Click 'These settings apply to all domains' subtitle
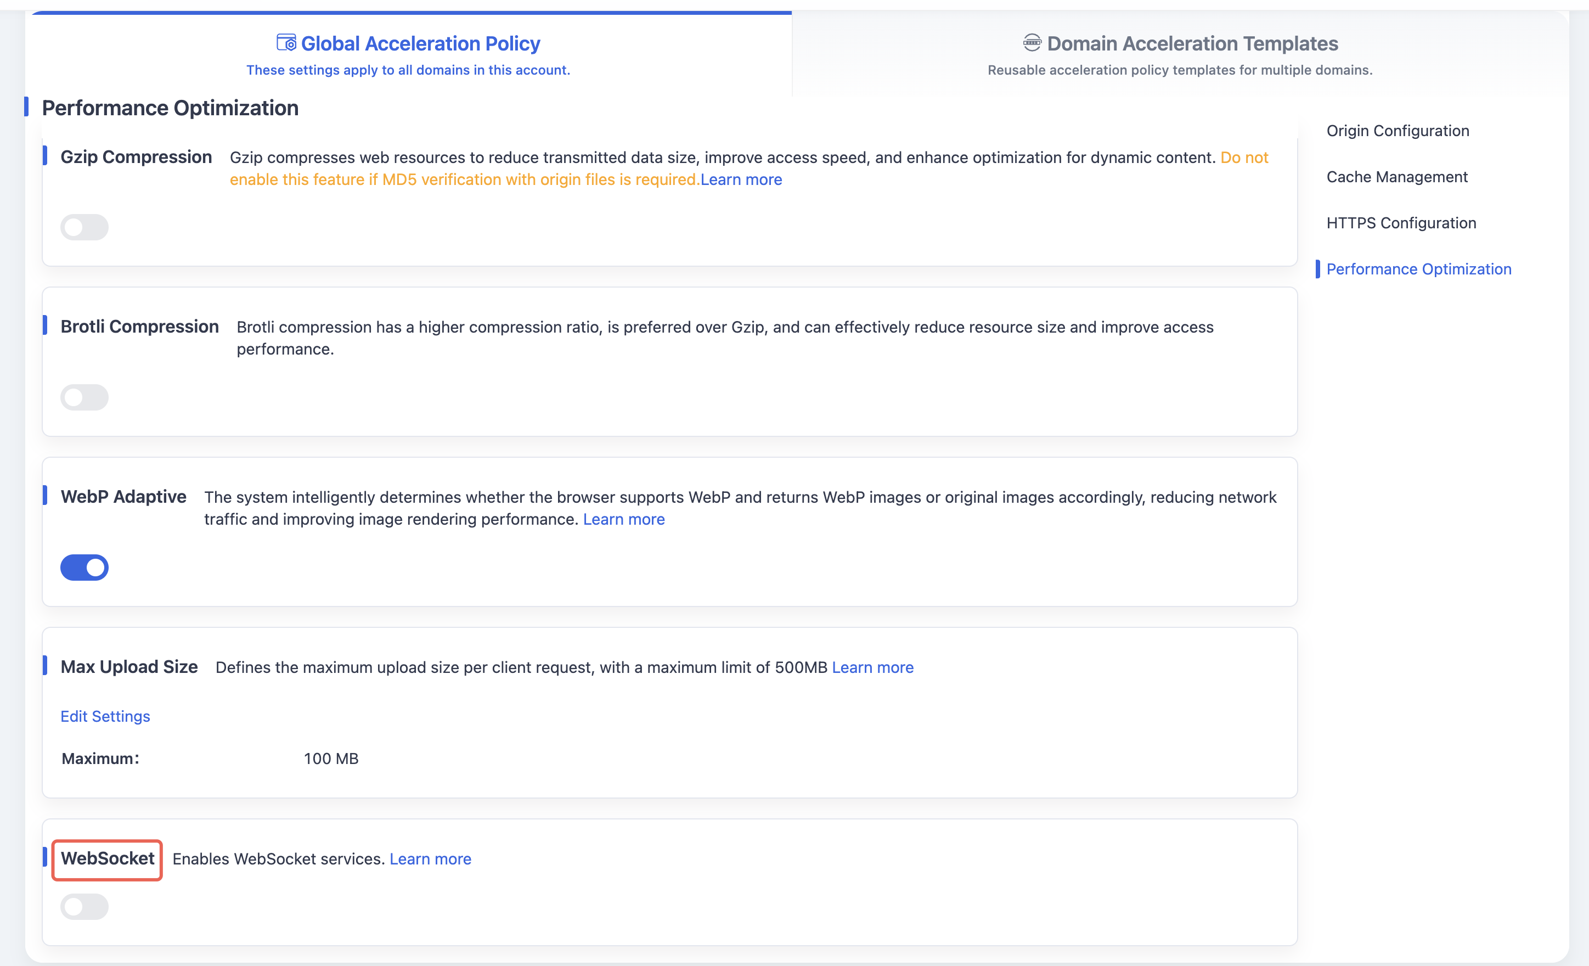 click(408, 70)
